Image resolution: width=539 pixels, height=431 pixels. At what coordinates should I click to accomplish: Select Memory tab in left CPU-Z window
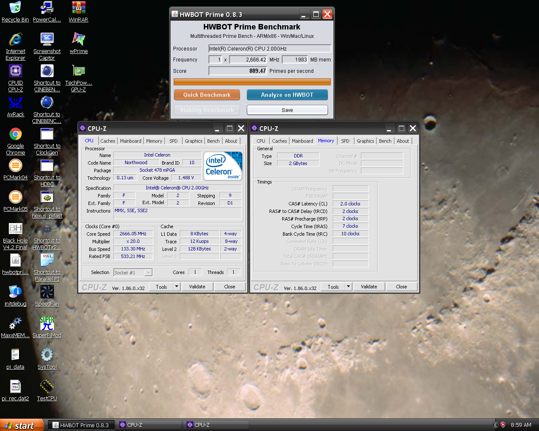tap(154, 141)
